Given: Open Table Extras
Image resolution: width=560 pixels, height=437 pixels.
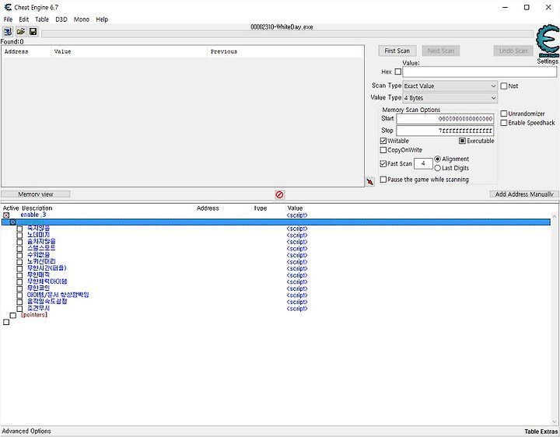Looking at the screenshot, I should tap(541, 432).
